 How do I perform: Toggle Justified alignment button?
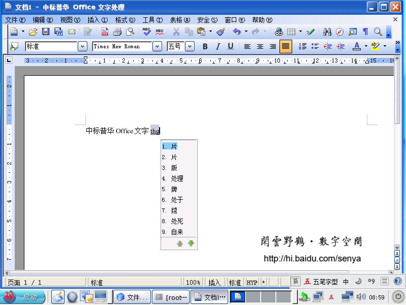(x=286, y=46)
